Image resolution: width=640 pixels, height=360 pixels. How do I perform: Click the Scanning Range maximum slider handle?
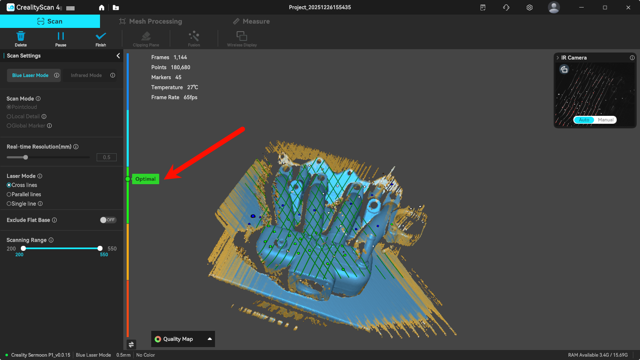100,248
